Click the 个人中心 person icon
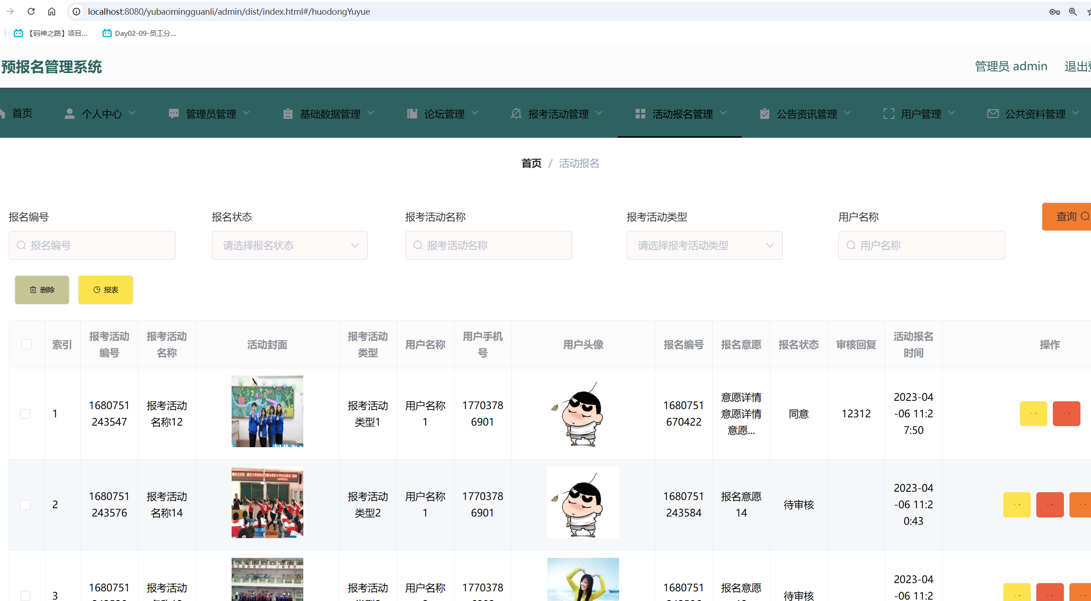The height and width of the screenshot is (601, 1091). pos(70,113)
